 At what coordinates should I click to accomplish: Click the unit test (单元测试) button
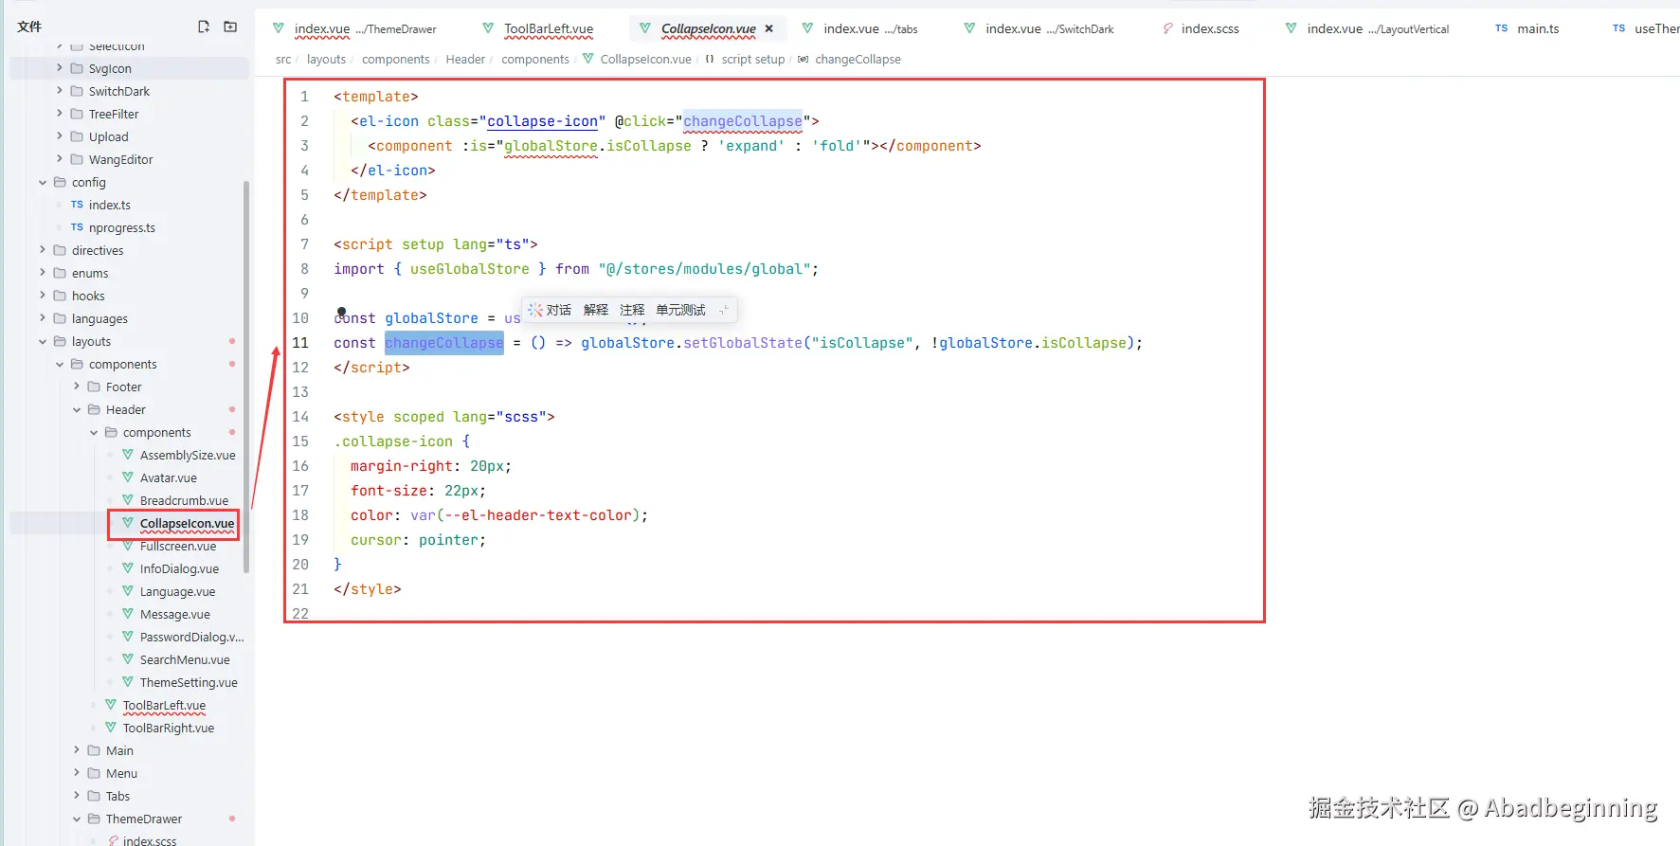[x=680, y=310]
